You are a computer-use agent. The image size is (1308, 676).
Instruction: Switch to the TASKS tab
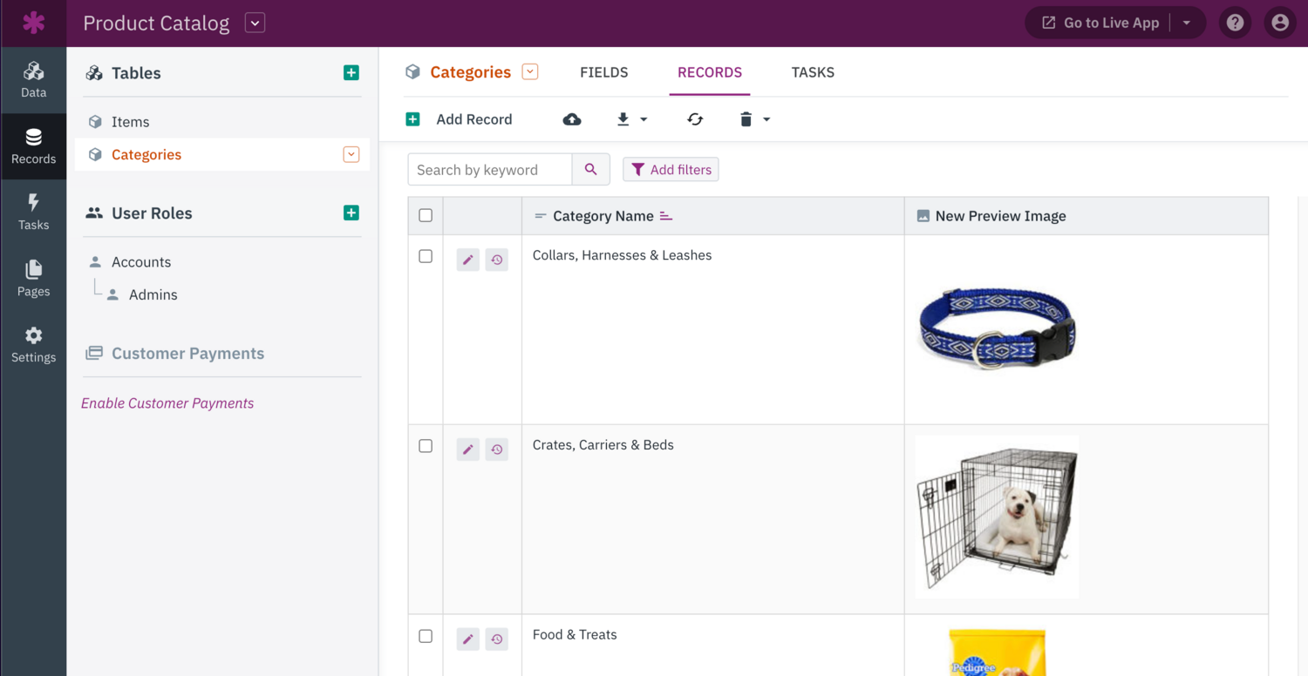pos(813,72)
